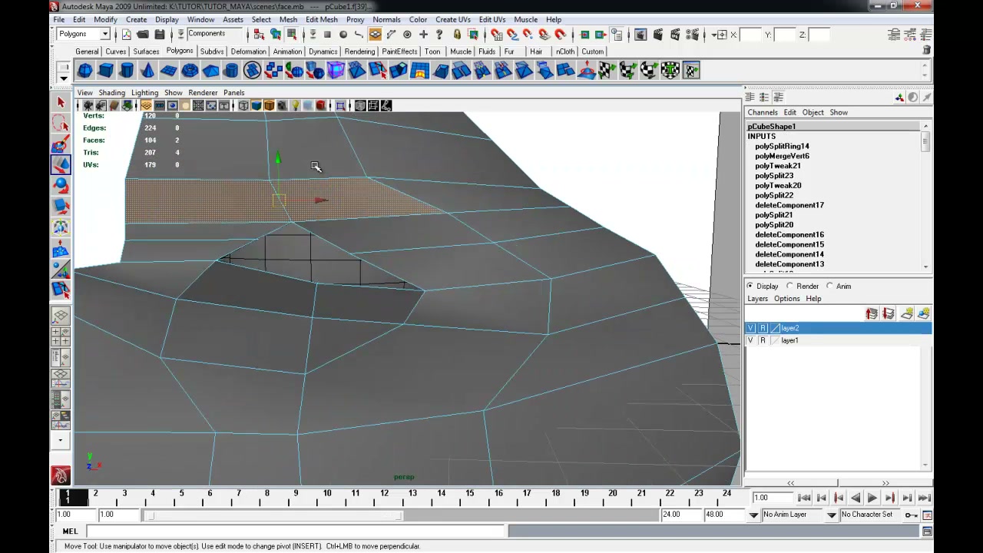The width and height of the screenshot is (983, 553).
Task: Switch to the Surfaces shelf tab
Action: point(146,51)
